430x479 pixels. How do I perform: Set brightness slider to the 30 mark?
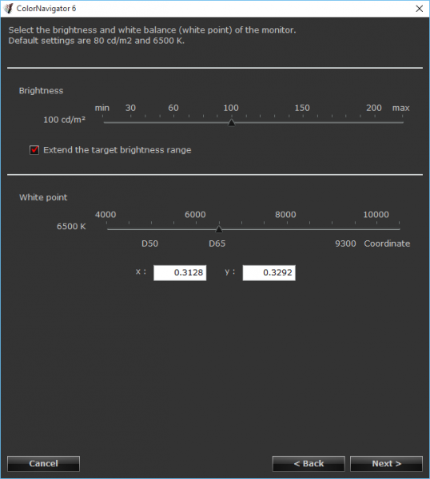pos(130,122)
